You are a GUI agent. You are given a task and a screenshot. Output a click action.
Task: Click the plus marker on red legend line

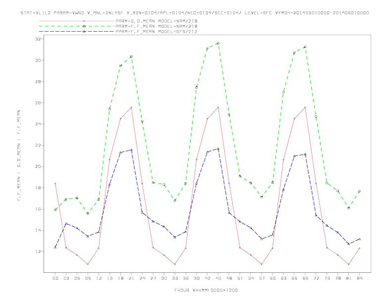pyautogui.click(x=84, y=21)
